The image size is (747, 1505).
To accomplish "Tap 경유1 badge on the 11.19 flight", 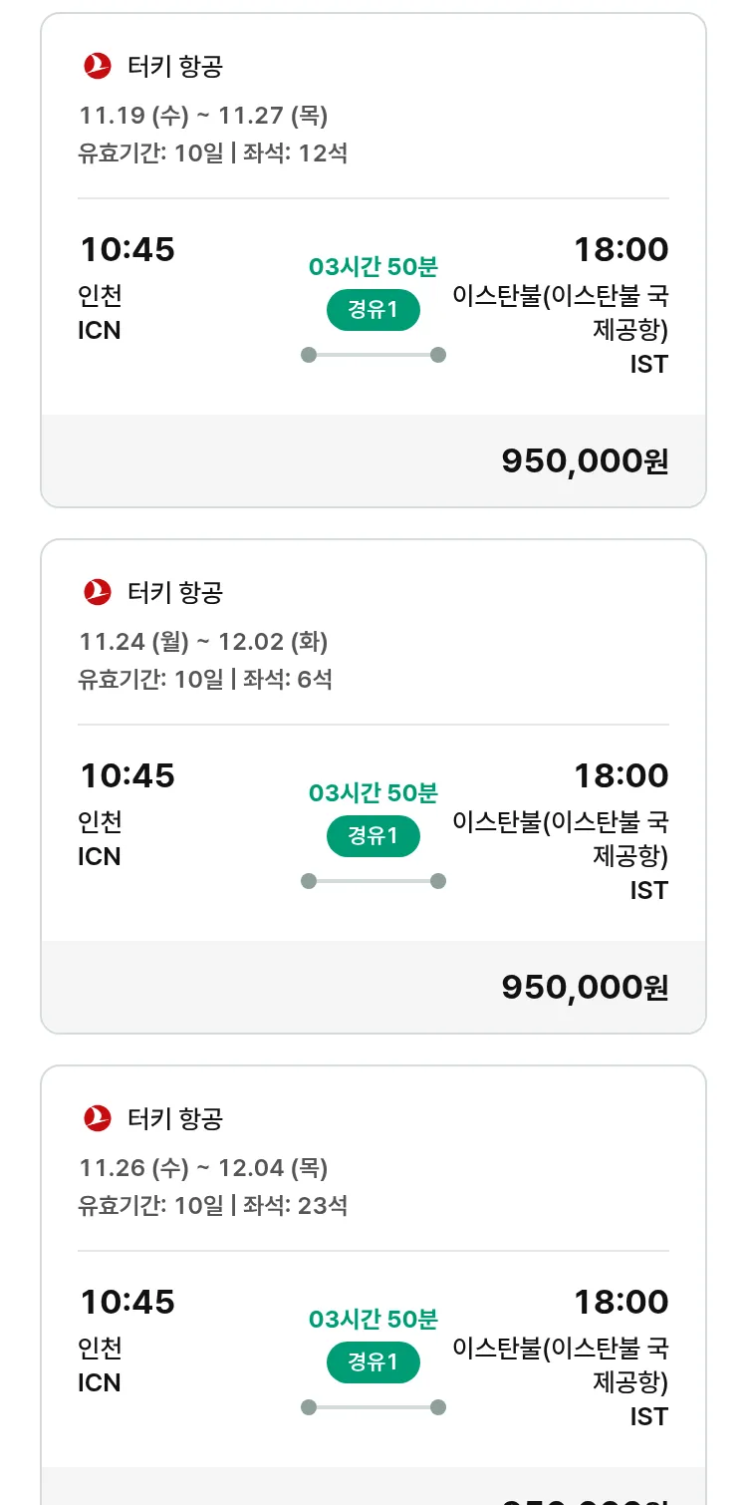I will [x=373, y=310].
